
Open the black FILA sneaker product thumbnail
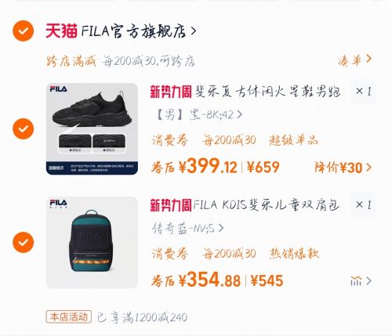coord(92,129)
